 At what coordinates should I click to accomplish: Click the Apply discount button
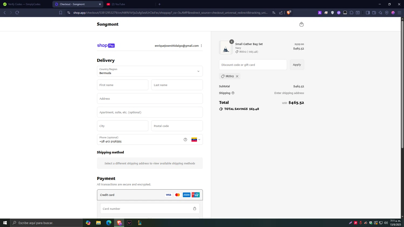coord(297,65)
